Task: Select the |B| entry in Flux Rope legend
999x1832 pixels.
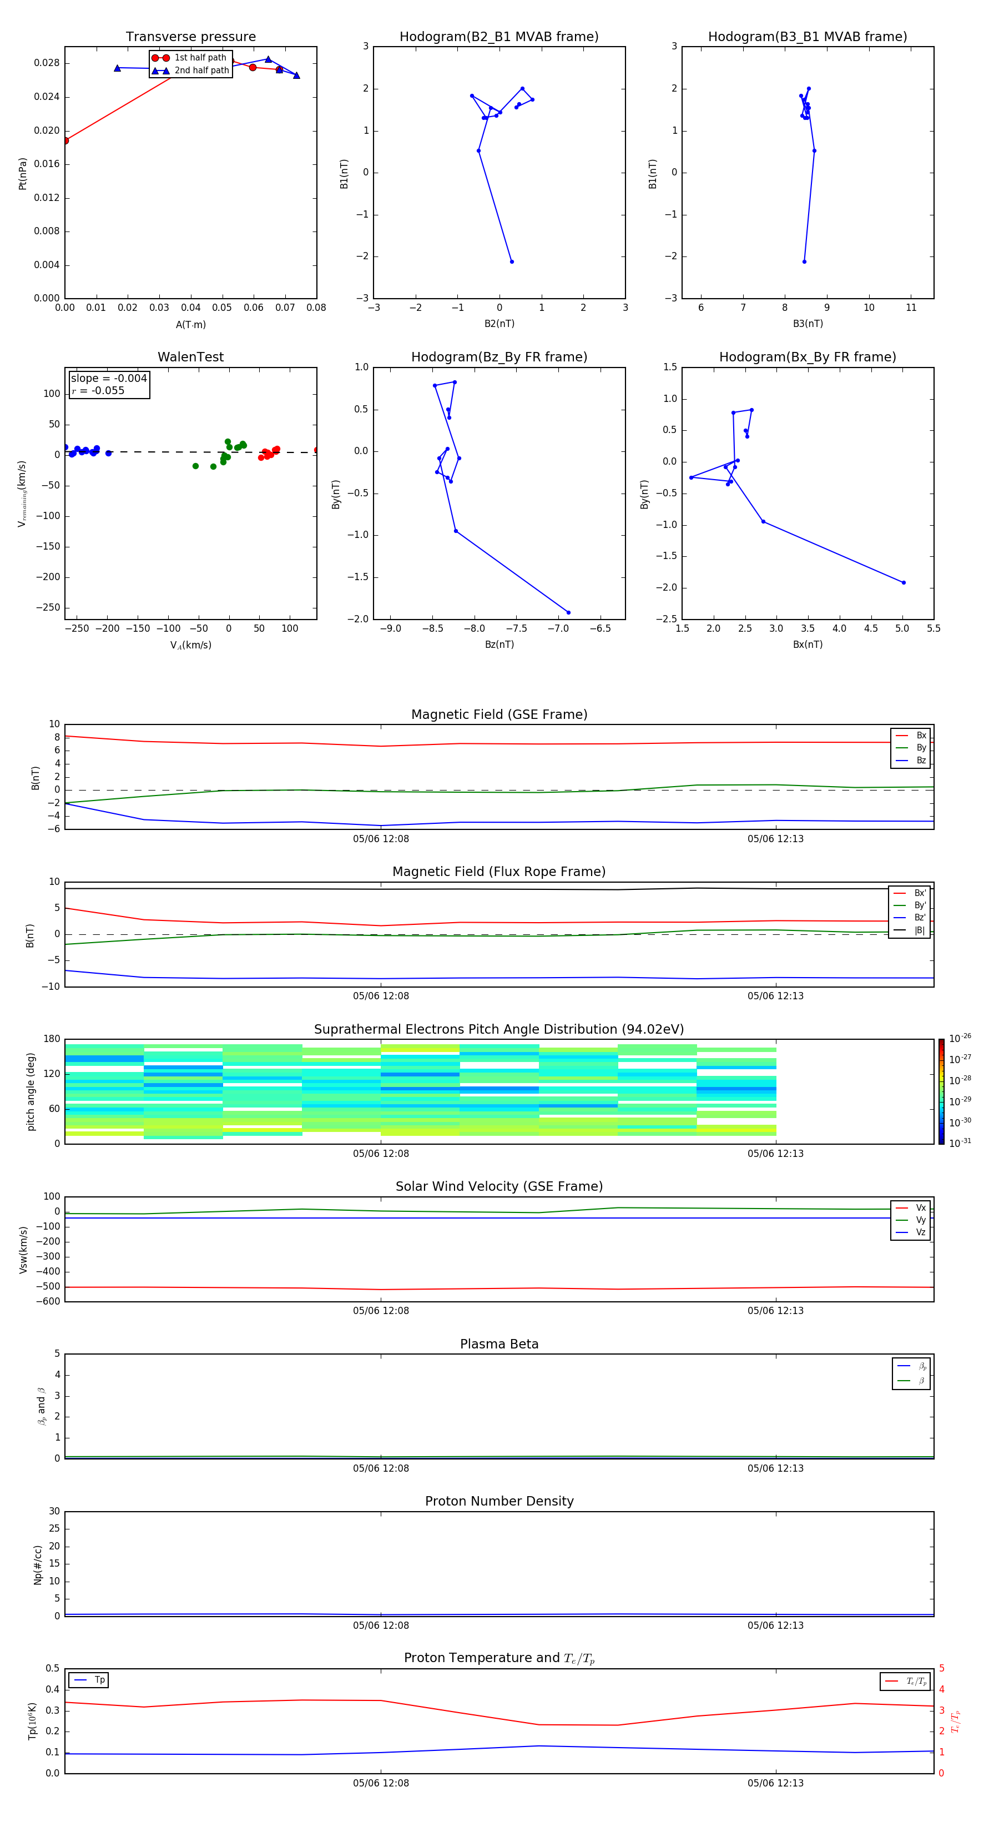Action: point(910,930)
